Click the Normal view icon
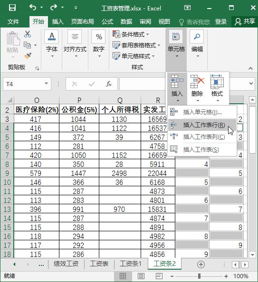The image size is (258, 282). pyautogui.click(x=123, y=276)
